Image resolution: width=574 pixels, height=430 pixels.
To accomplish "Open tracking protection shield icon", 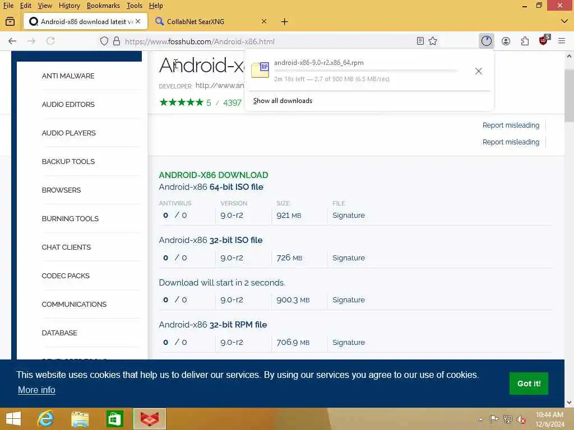I will [x=104, y=41].
